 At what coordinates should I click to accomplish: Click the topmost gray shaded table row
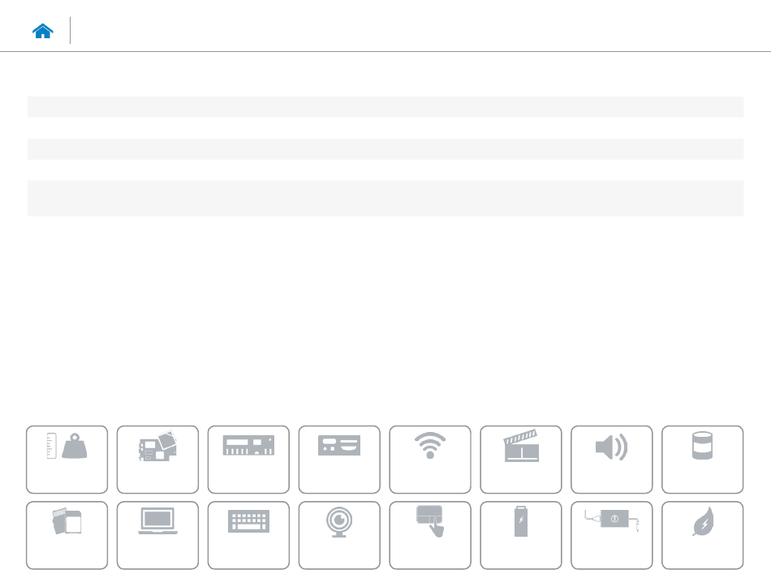pyautogui.click(x=385, y=106)
